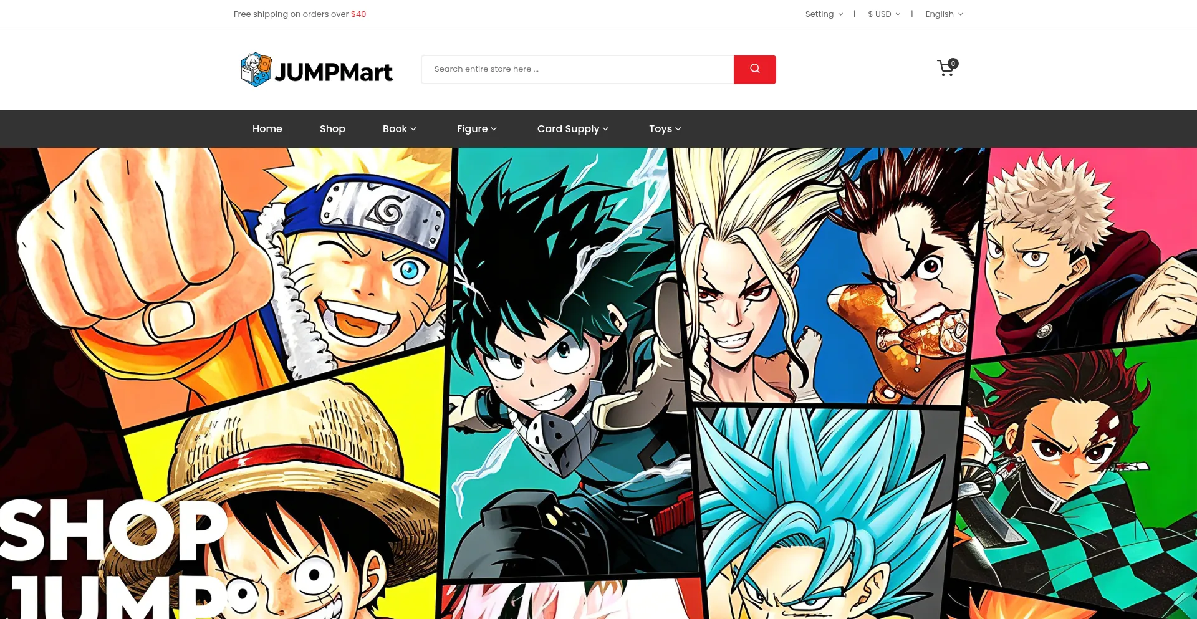Viewport: 1197px width, 619px height.
Task: Click the red search magnifier button
Action: click(754, 69)
